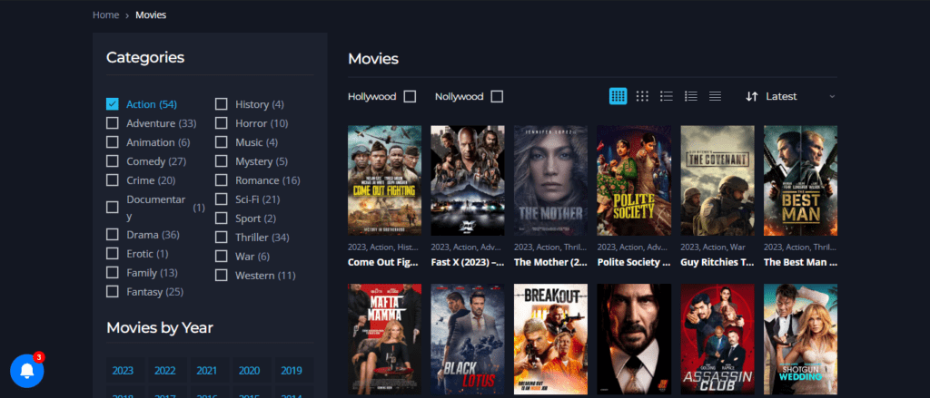This screenshot has width=930, height=398.
Task: Tick the Comedy category checkbox
Action: point(112,161)
